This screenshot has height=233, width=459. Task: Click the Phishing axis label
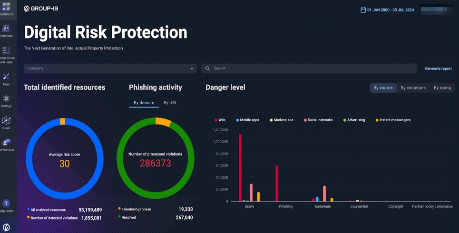pos(286,206)
